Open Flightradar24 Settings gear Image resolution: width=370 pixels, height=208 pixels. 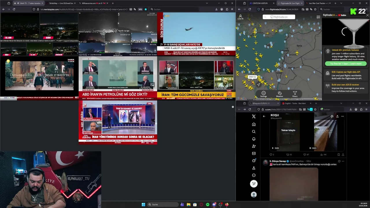tap(264, 94)
